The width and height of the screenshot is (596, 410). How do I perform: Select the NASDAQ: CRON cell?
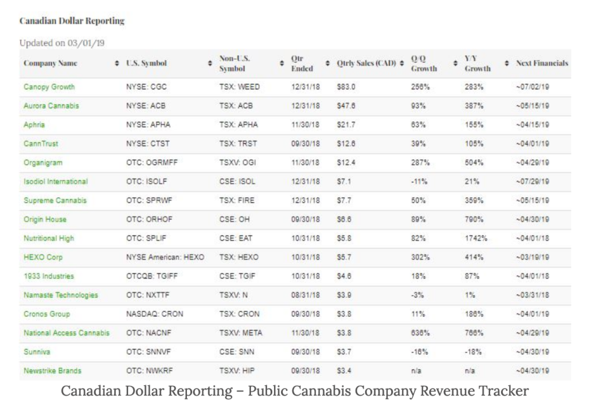(x=155, y=314)
